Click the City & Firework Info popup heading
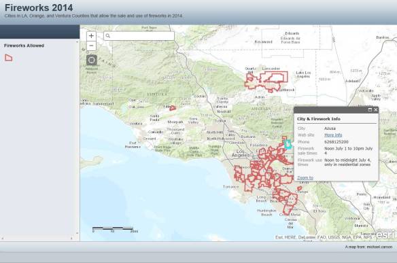This screenshot has width=397, height=263. coord(319,119)
